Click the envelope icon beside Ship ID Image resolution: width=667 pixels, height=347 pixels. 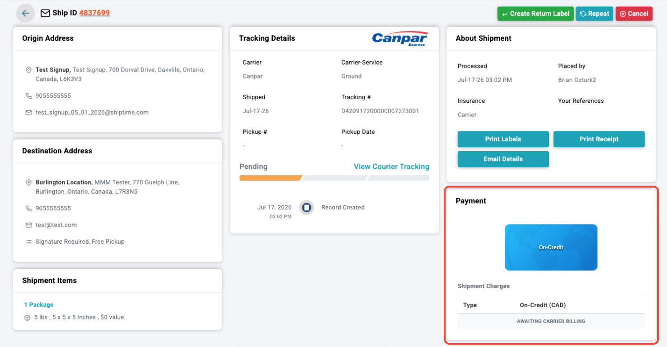45,13
